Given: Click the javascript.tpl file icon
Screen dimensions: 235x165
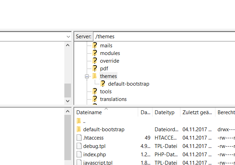Looking at the screenshot, I should [x=79, y=162].
